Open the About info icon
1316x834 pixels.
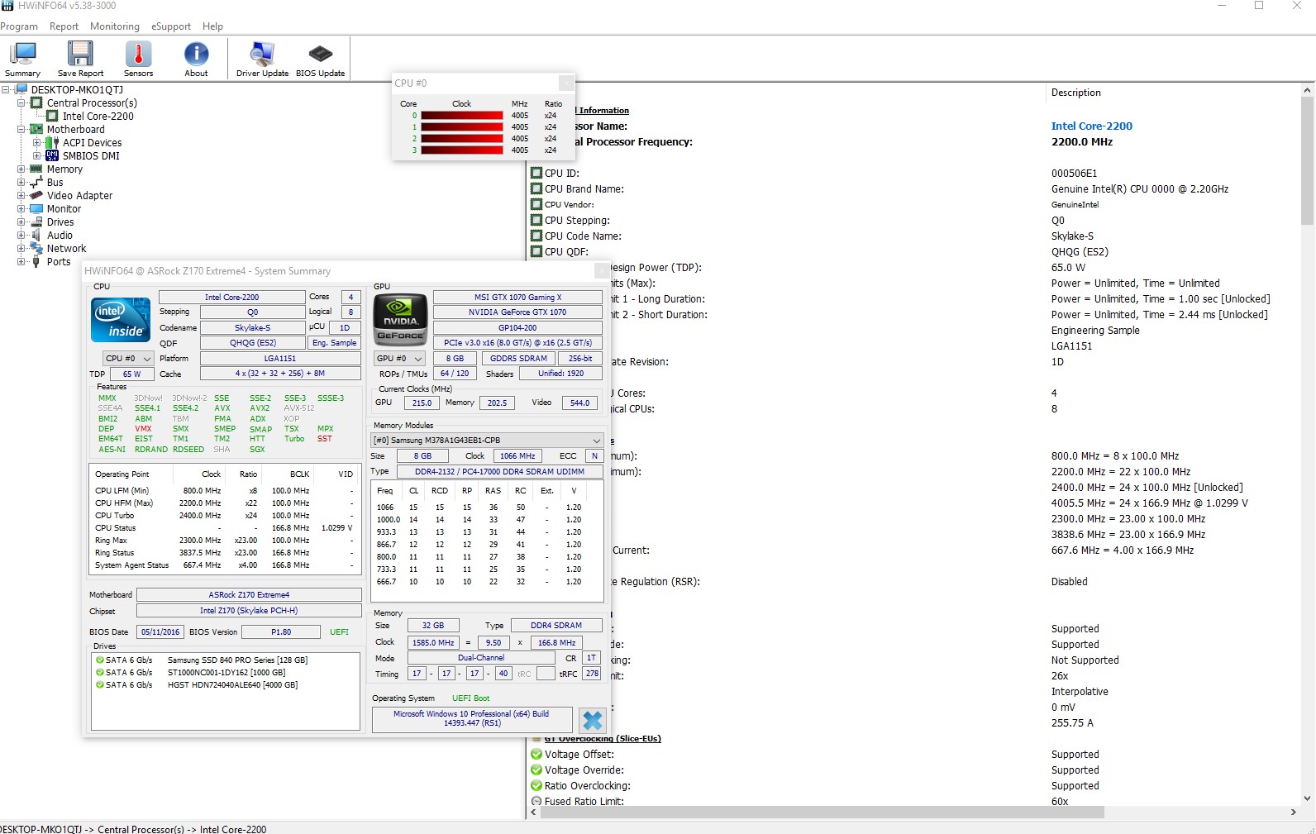196,54
